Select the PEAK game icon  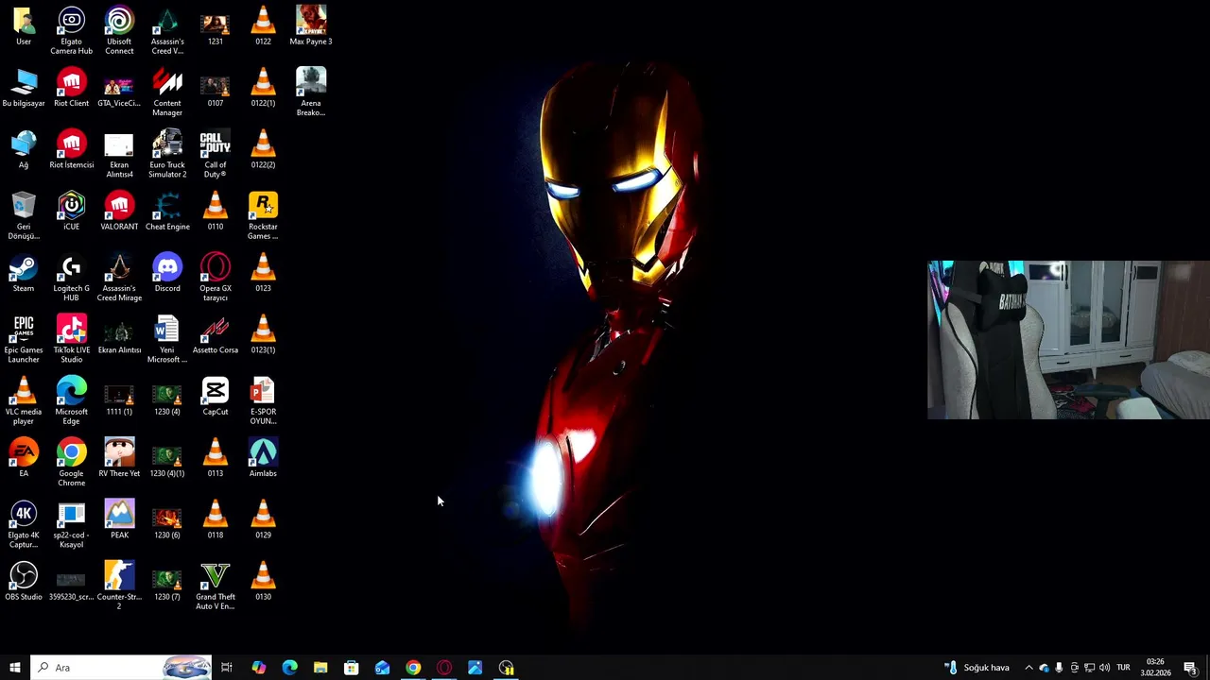point(119,520)
